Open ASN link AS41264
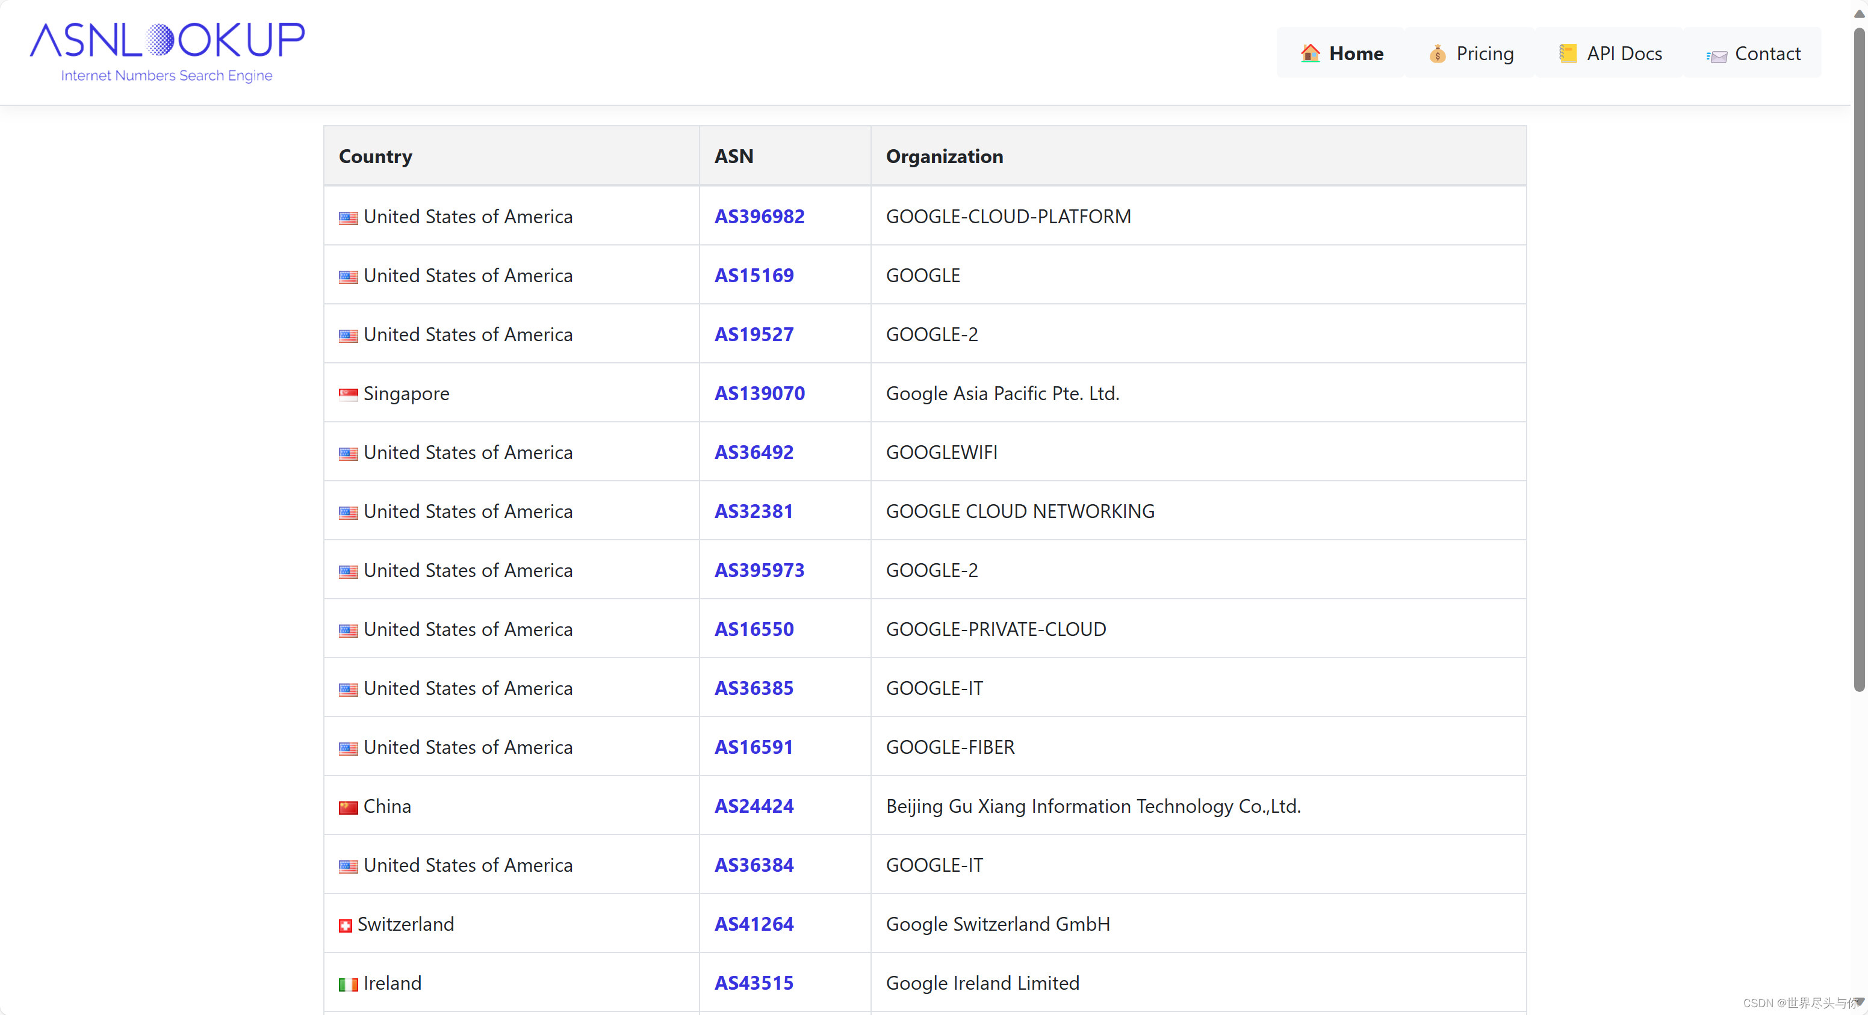This screenshot has width=1868, height=1015. (754, 924)
